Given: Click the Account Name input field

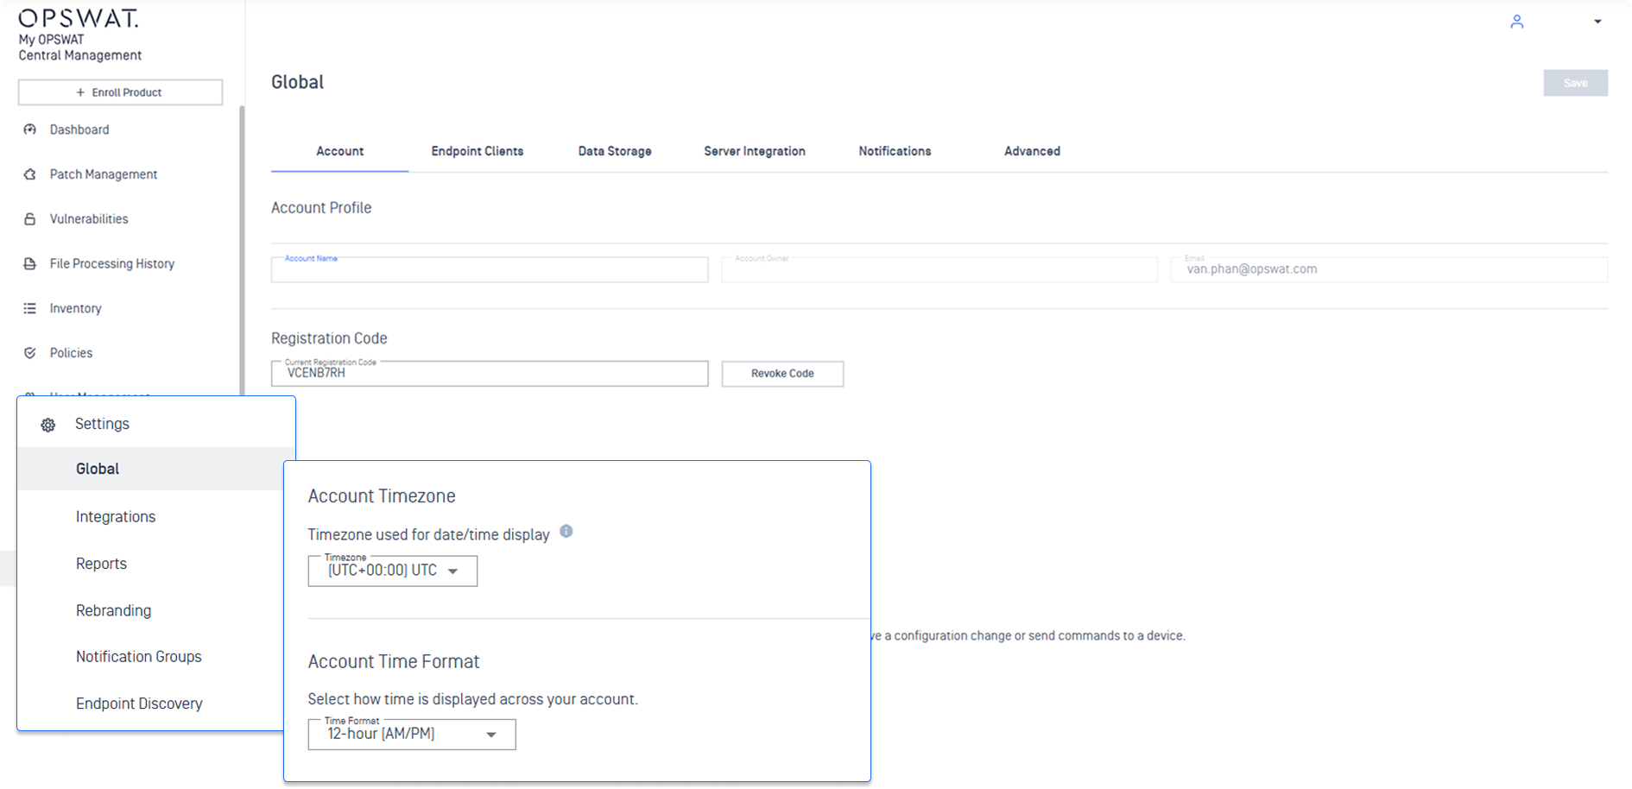Looking at the screenshot, I should coord(489,271).
